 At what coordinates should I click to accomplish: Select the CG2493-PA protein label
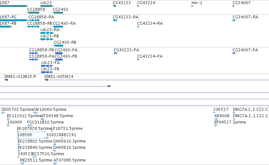66,50
